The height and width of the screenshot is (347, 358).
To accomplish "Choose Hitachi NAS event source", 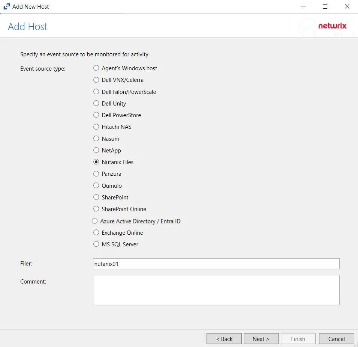I will [x=96, y=127].
